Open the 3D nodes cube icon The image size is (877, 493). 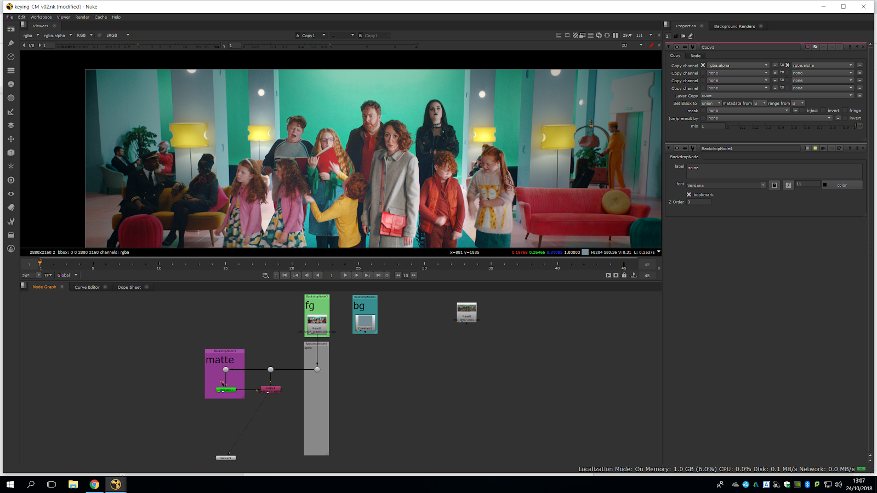coord(10,153)
